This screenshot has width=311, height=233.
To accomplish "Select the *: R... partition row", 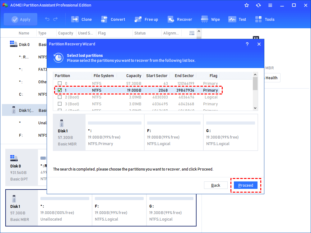I will 24,57.
